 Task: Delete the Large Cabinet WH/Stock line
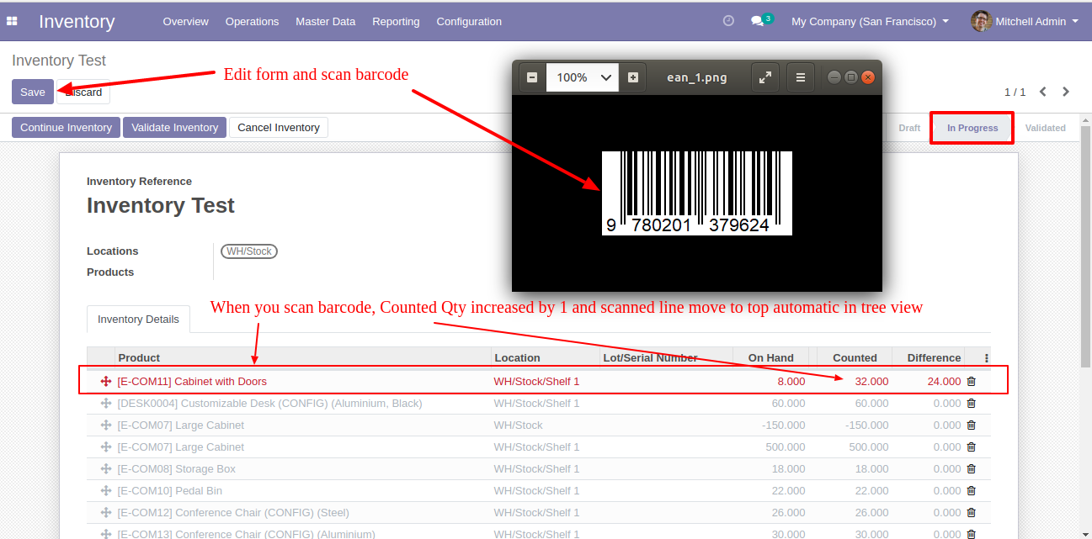pos(971,425)
